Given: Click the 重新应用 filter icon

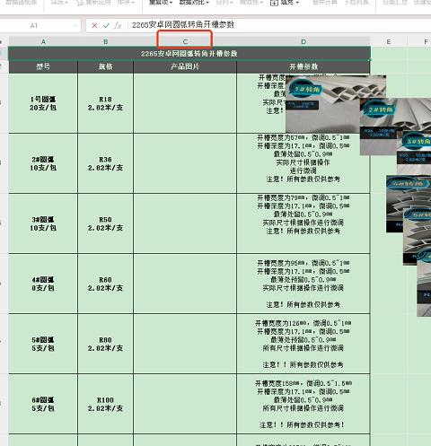Looking at the screenshot, I should tap(80, 3).
